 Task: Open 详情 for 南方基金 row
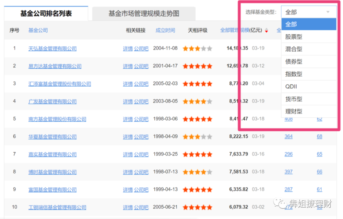(x=128, y=119)
